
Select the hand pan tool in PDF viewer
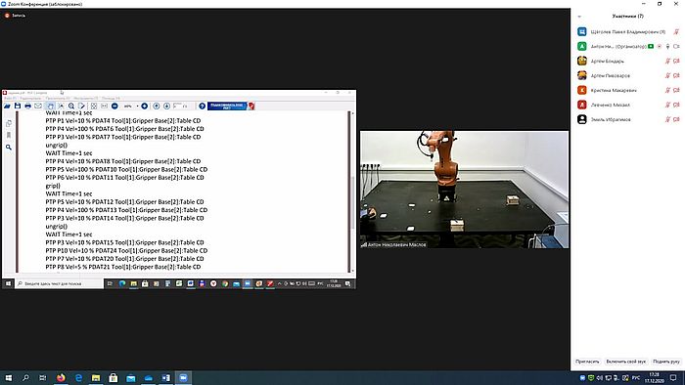[51, 106]
